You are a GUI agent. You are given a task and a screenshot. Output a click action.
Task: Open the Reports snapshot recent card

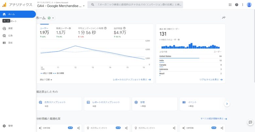tap(107, 104)
